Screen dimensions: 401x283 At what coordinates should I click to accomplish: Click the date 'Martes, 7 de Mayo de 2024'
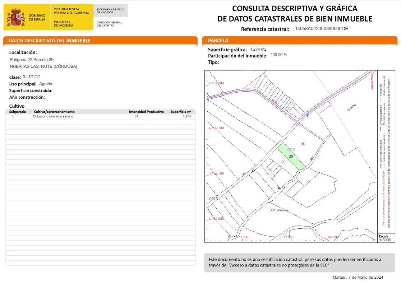(x=358, y=277)
